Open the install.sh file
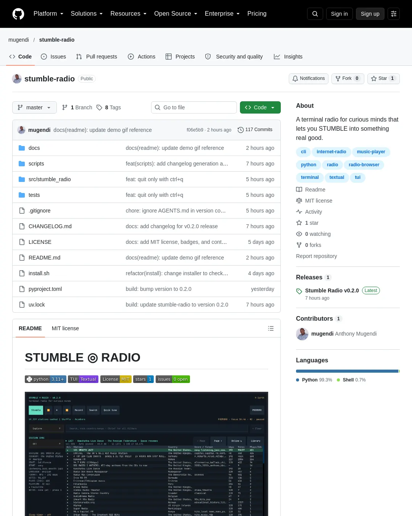This screenshot has height=516, width=412. coord(39,273)
